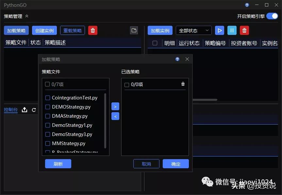The image size is (282, 195).
Task: Check the CointegrationTest.py checkbox
Action: (x=47, y=97)
